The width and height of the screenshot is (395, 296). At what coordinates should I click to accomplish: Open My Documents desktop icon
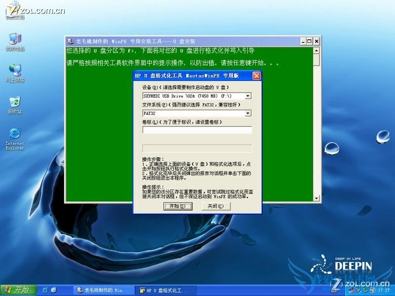[15, 11]
